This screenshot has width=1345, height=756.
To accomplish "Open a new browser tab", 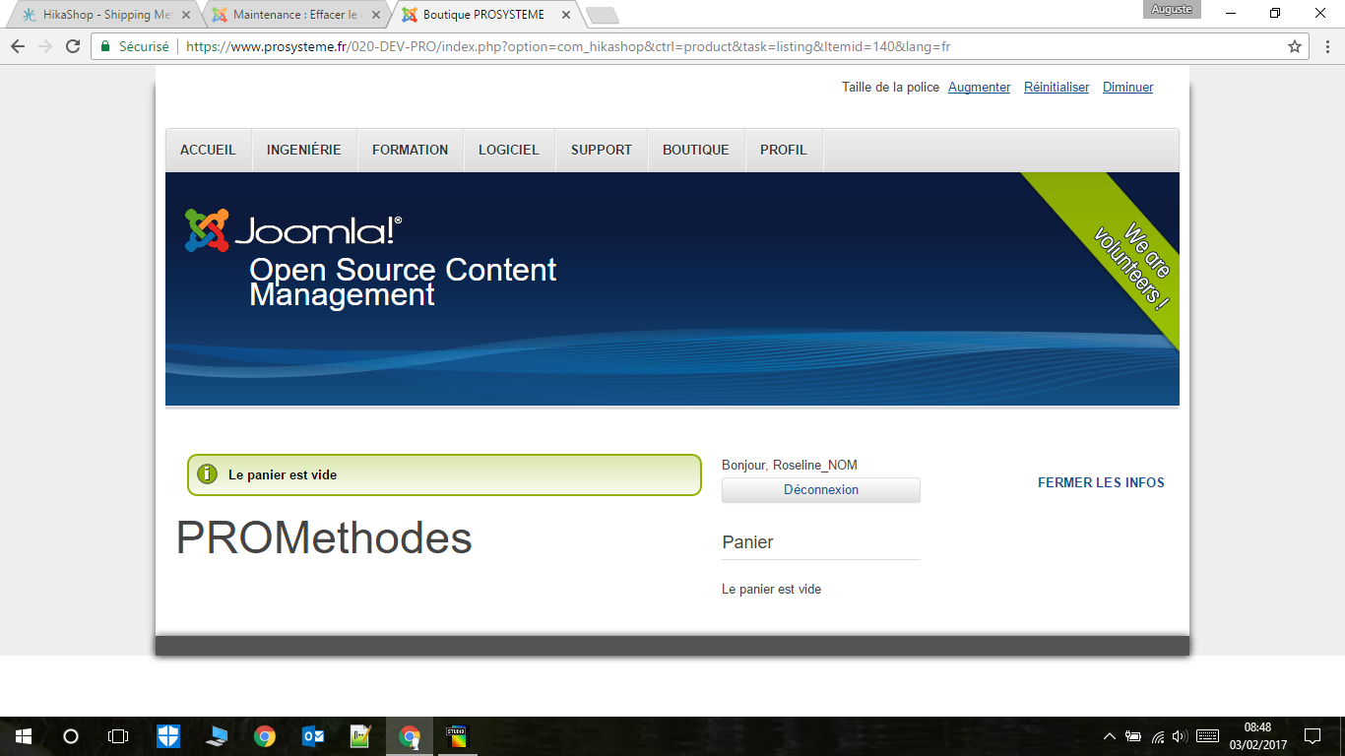I will pyautogui.click(x=602, y=15).
